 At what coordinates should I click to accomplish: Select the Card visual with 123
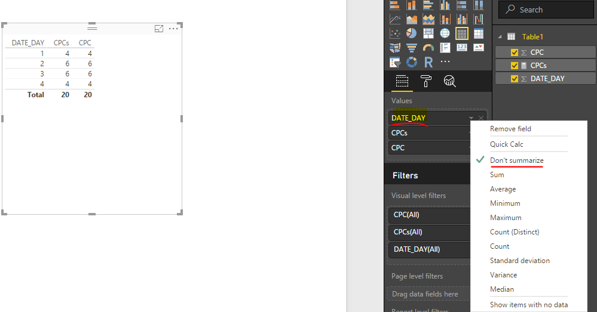pyautogui.click(x=461, y=48)
